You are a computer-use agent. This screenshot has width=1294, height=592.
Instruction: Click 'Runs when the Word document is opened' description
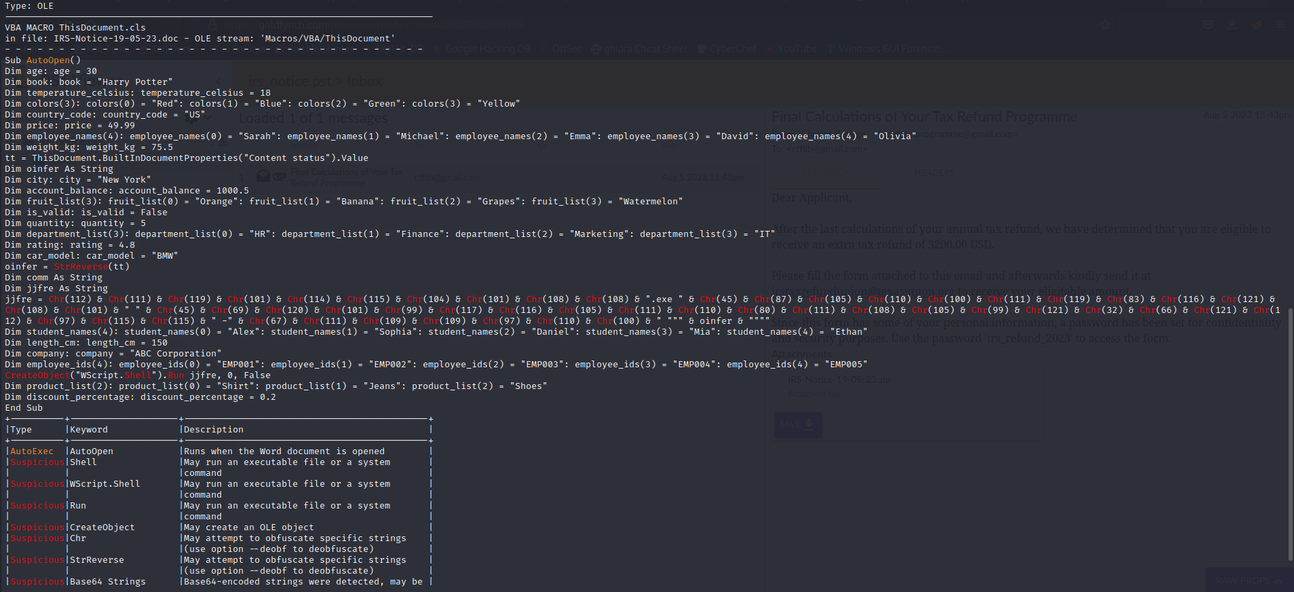tap(284, 451)
